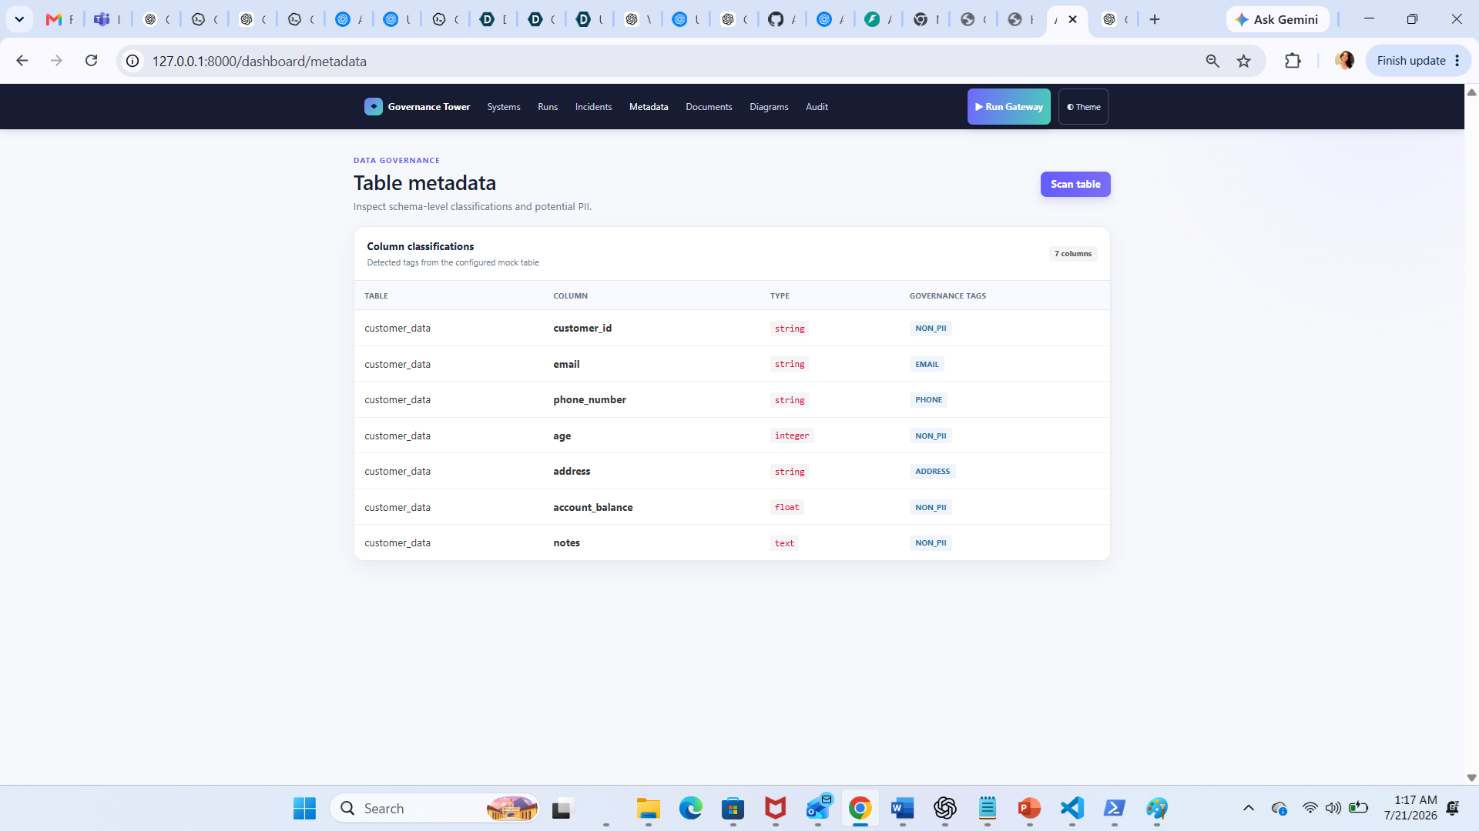The image size is (1479, 831).
Task: Open the Diagrams navigation link
Action: [x=769, y=107]
